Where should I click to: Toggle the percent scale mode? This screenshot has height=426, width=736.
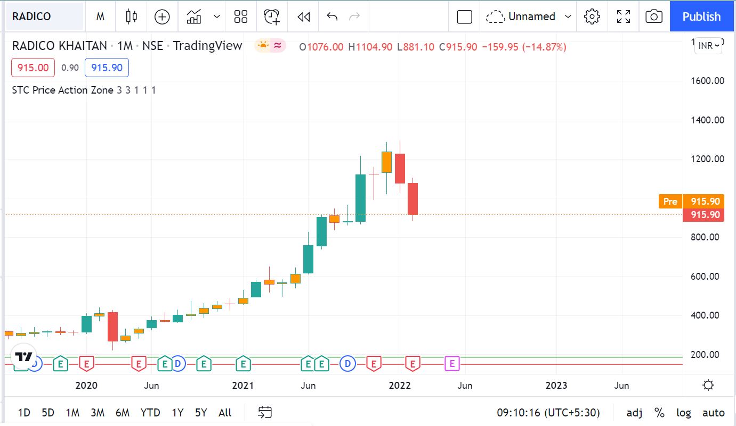[x=659, y=413]
